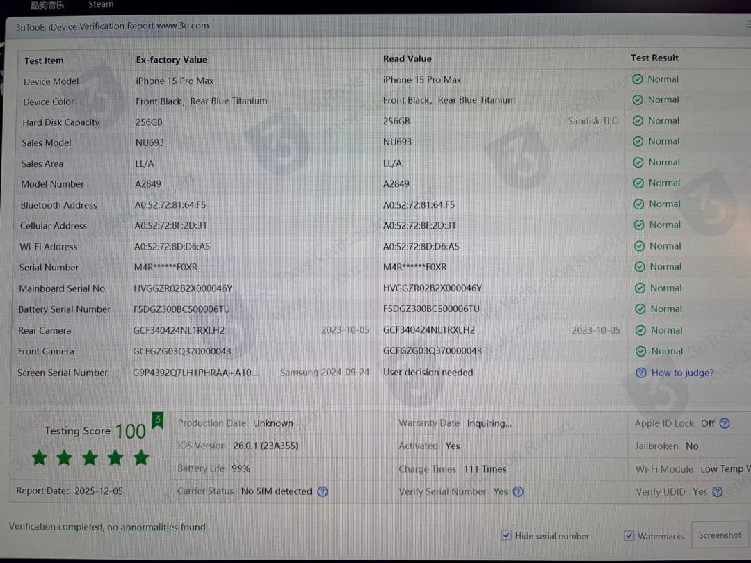
Task: Click the fifth green rating star
Action: pyautogui.click(x=140, y=457)
